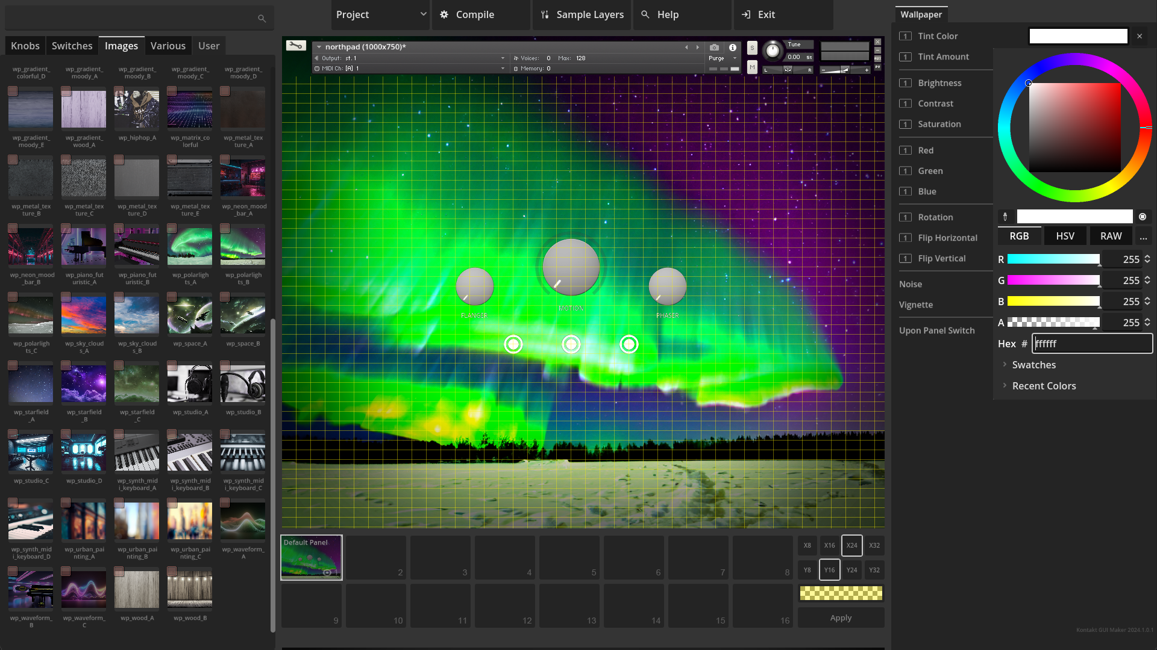The image size is (1157, 650).
Task: Switch to the HSV color mode tab
Action: (1065, 236)
